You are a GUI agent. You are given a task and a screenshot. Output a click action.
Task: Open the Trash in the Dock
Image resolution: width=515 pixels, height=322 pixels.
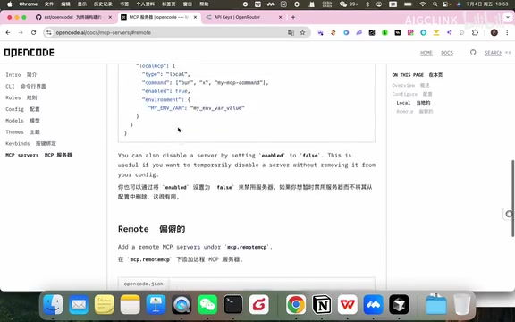click(461, 304)
